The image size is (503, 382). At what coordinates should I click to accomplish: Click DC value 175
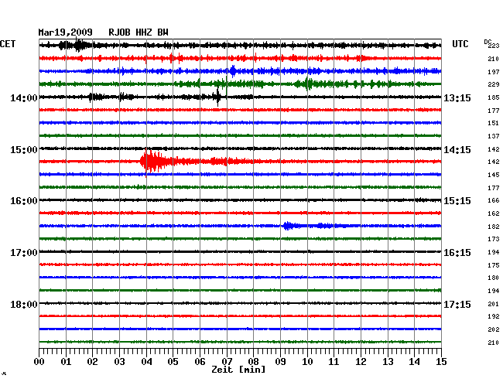[494, 265]
